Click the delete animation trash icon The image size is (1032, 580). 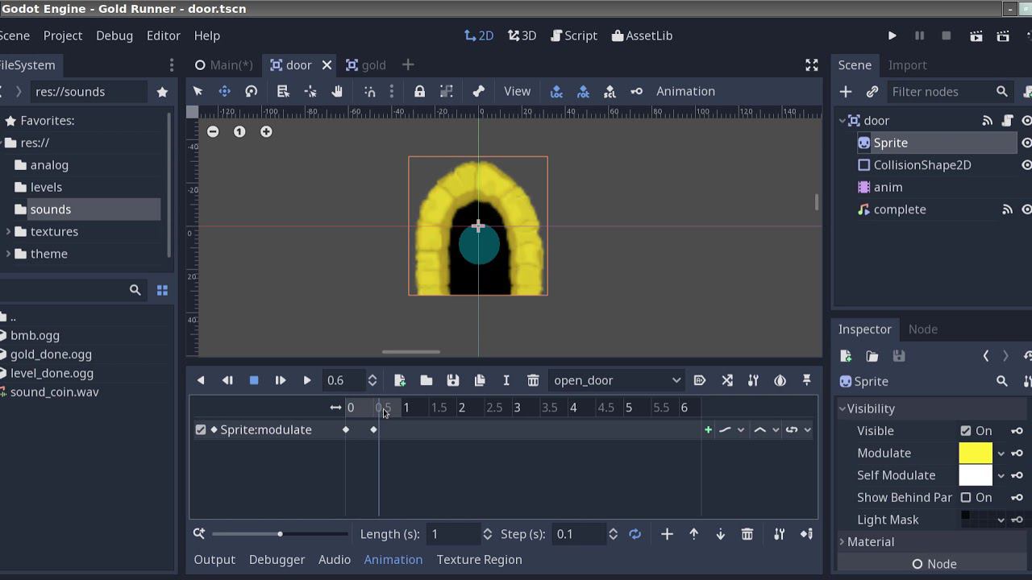[533, 380]
